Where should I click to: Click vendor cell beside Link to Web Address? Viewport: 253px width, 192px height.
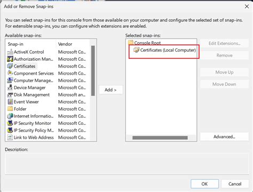[72, 137]
